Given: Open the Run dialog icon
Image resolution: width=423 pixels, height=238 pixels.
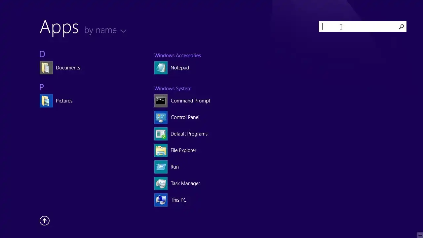Looking at the screenshot, I should click(x=161, y=167).
